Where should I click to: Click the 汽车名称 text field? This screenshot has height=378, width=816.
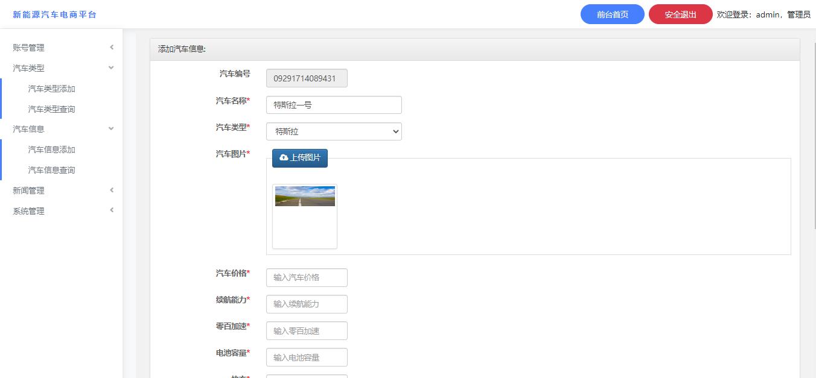[334, 105]
